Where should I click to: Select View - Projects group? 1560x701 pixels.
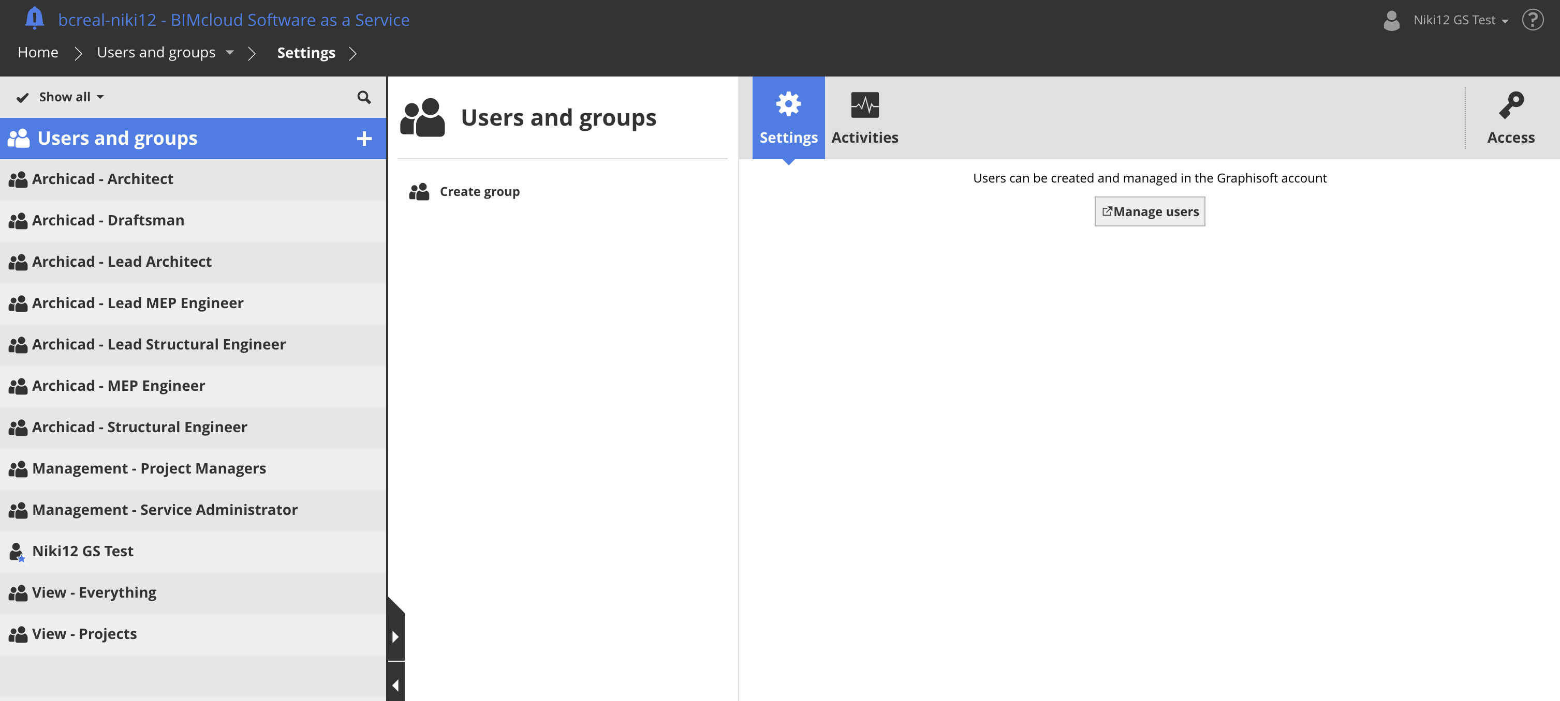193,634
